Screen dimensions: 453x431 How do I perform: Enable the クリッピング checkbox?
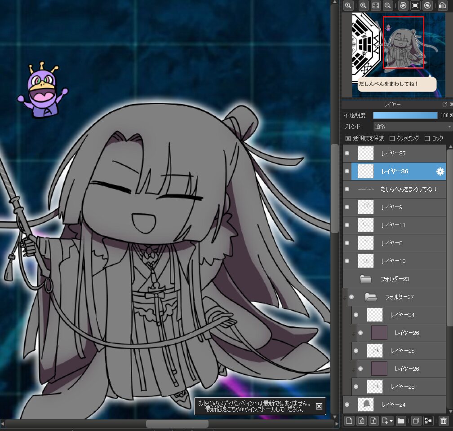392,139
